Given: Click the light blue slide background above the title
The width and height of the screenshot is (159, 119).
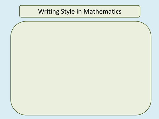Looking at the screenshot, I should (79, 3).
